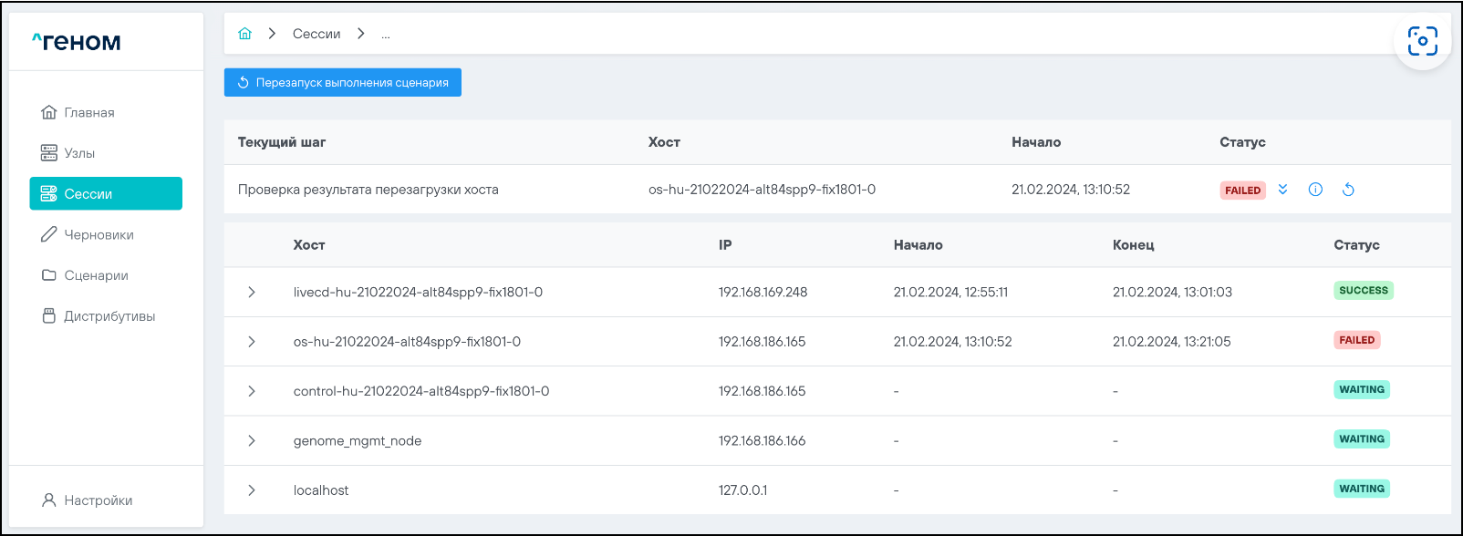Image resolution: width=1463 pixels, height=536 pixels.
Task: Click the Сессии breadcrumb link
Action: tap(316, 34)
